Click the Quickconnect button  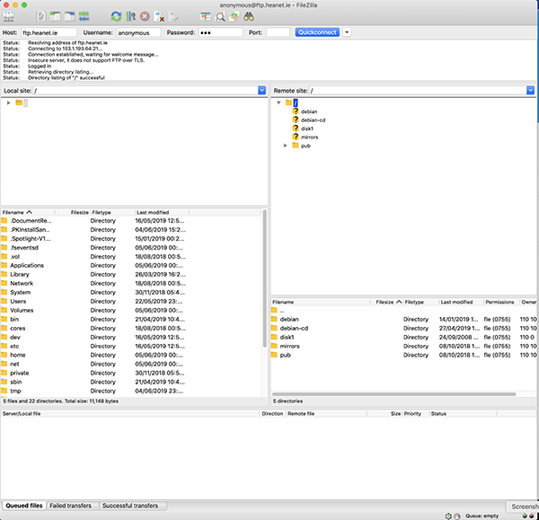(x=316, y=32)
